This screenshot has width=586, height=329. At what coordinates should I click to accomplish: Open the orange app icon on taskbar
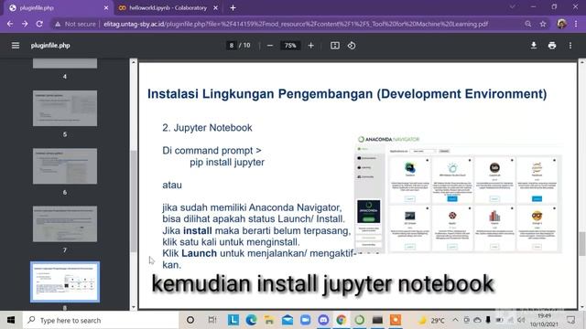(396, 320)
